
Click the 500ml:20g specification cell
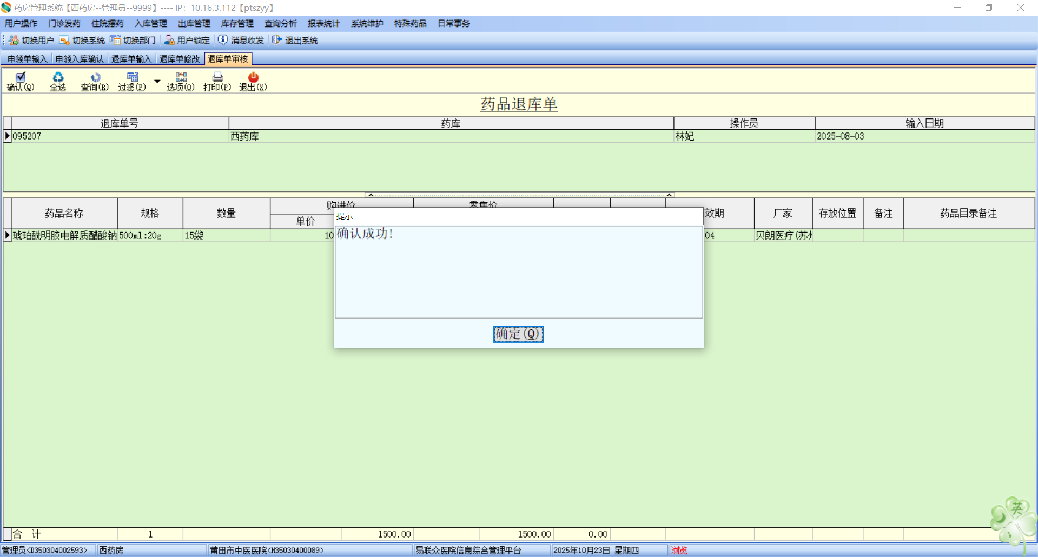pos(150,235)
